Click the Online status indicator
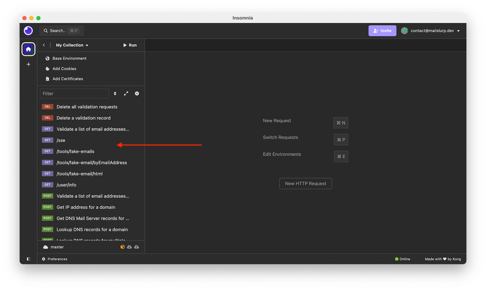The width and height of the screenshot is (486, 290). (402, 259)
